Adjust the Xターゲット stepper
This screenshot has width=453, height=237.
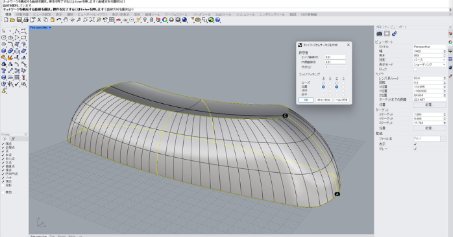coord(445,114)
